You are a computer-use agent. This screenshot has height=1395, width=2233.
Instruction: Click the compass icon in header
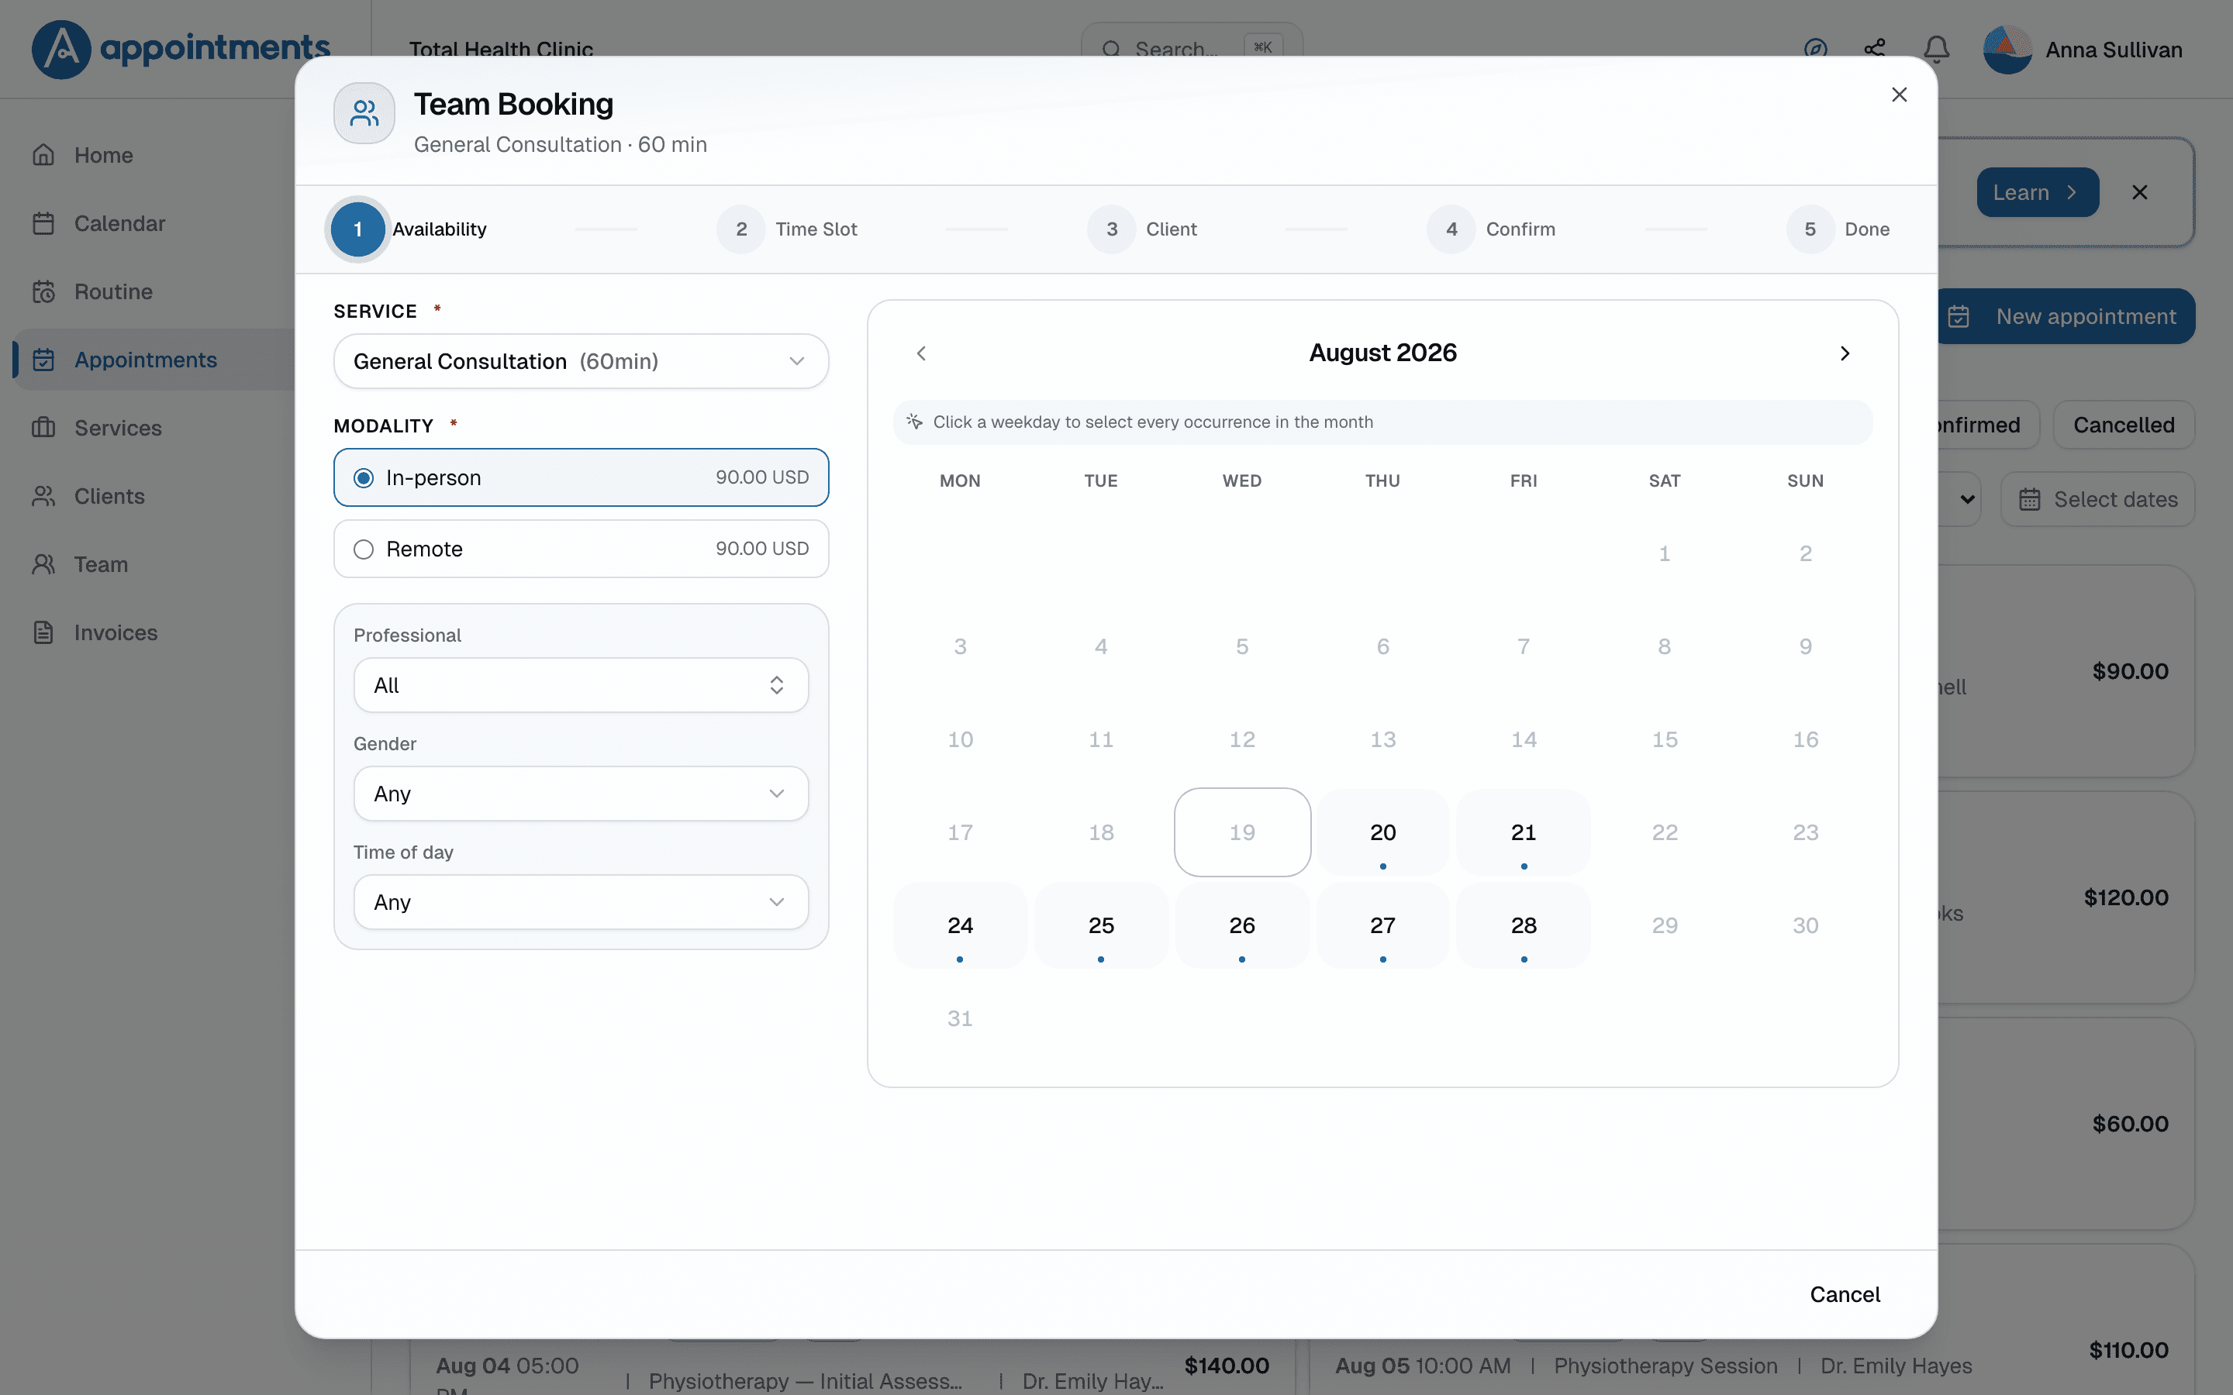pyautogui.click(x=1815, y=49)
